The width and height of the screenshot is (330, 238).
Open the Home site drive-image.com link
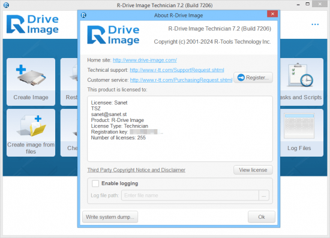click(x=145, y=60)
